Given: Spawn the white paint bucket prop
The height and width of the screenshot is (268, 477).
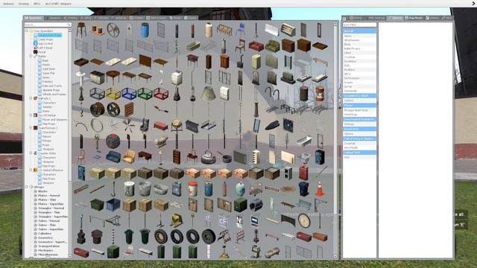Looking at the screenshot, I should tap(129, 189).
